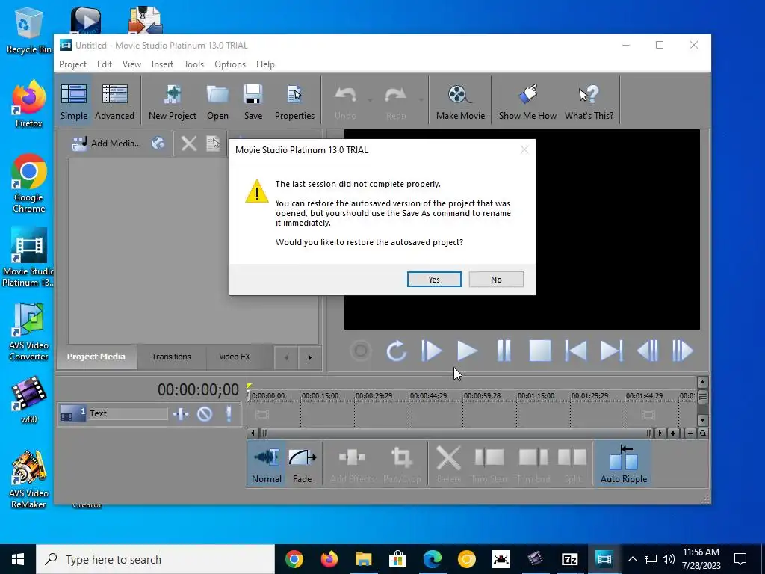This screenshot has width=765, height=574.
Task: Activate What's This help pointer
Action: 589,102
